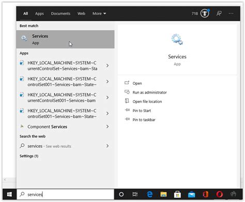Screen dimensions: 245x202
Task: Open Task View on taskbar
Action: [x=135, y=194]
